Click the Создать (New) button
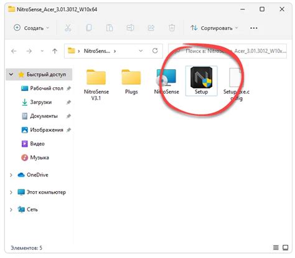Viewport: 295px width, 258px height. click(x=32, y=28)
